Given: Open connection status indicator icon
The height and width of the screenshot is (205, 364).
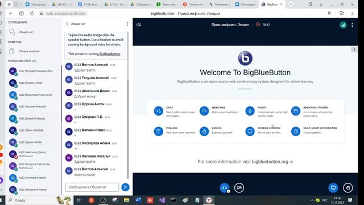Looking at the screenshot, I should (x=343, y=25).
